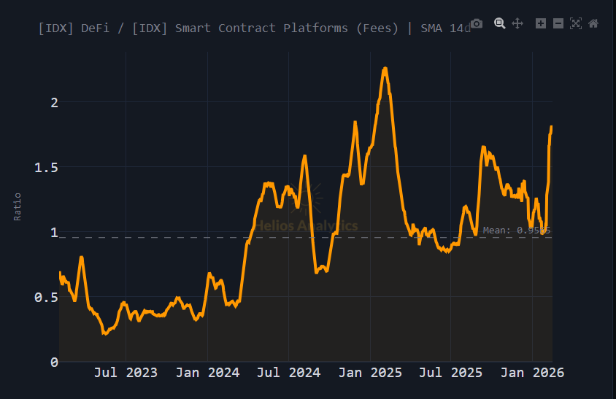Click the 'Jul 2024' x-axis tick label
The height and width of the screenshot is (399, 616).
tap(288, 373)
